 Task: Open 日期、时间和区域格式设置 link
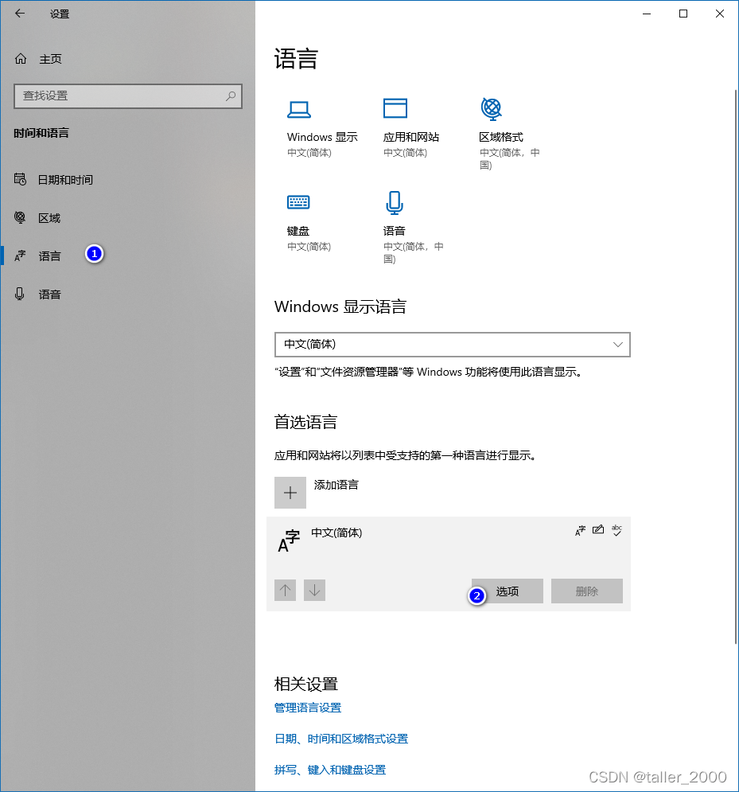341,739
